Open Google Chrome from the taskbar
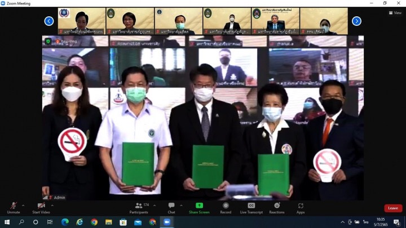The image size is (406, 228). click(x=94, y=222)
